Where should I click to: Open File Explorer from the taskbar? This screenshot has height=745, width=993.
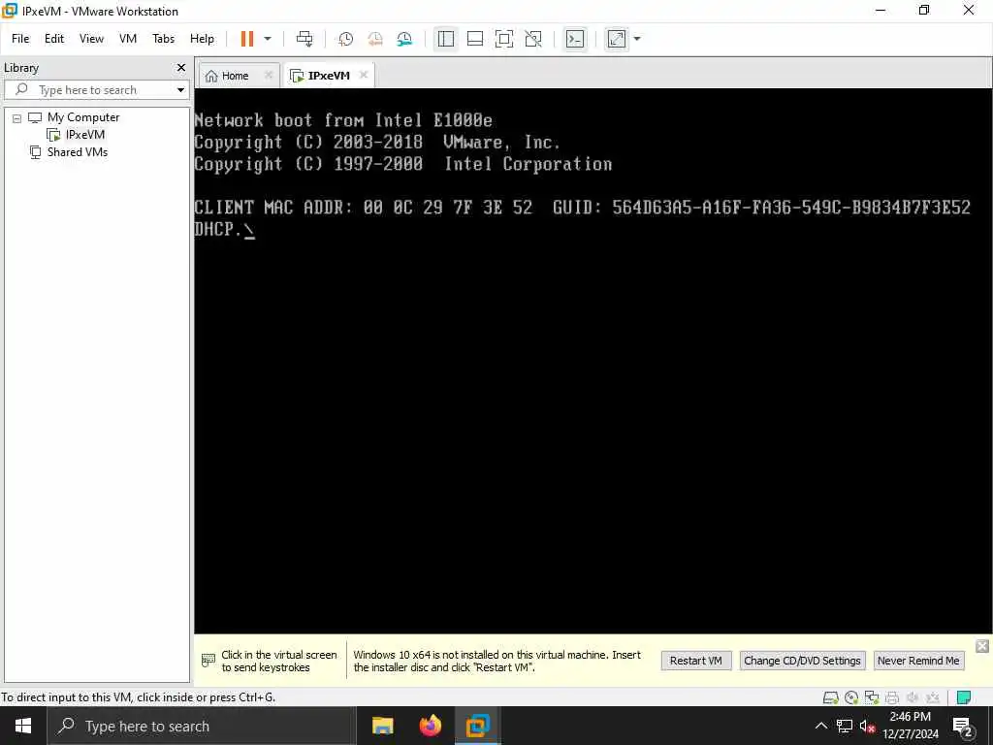[x=382, y=726]
